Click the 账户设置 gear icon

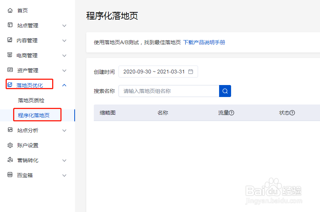point(10,145)
